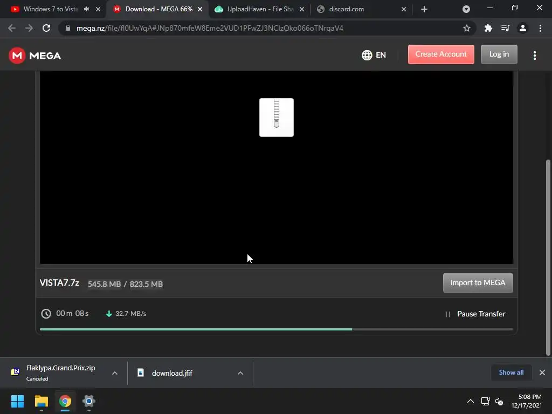Click the download progress bar
This screenshot has height=414, width=552.
click(x=277, y=329)
